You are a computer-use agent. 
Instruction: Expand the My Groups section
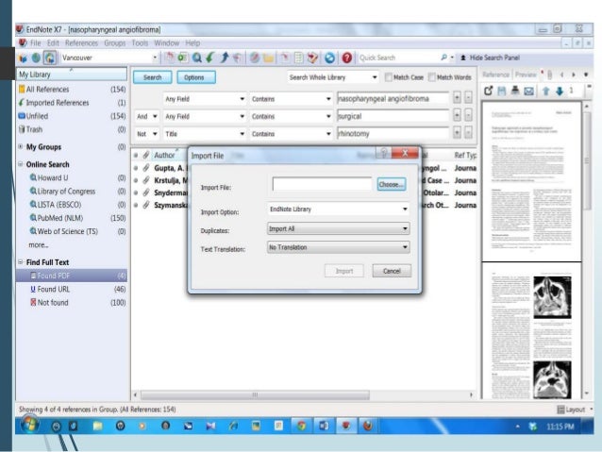(21, 146)
